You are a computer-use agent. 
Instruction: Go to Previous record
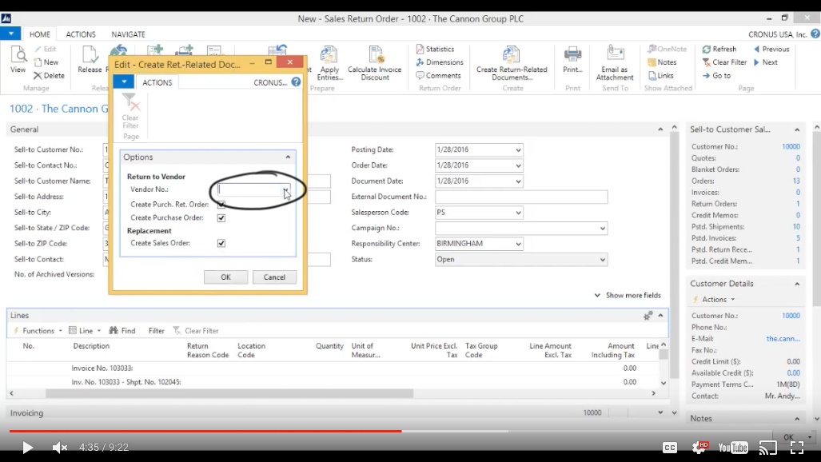(x=771, y=49)
